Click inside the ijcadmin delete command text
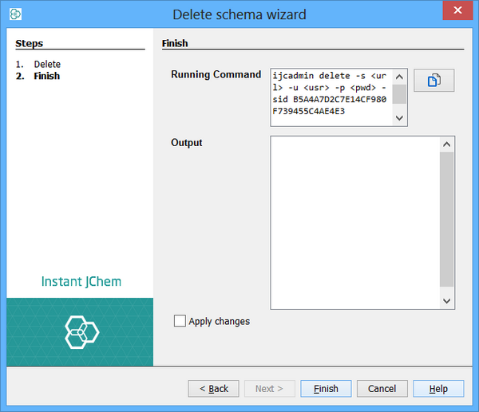The image size is (479, 412). coord(329,96)
